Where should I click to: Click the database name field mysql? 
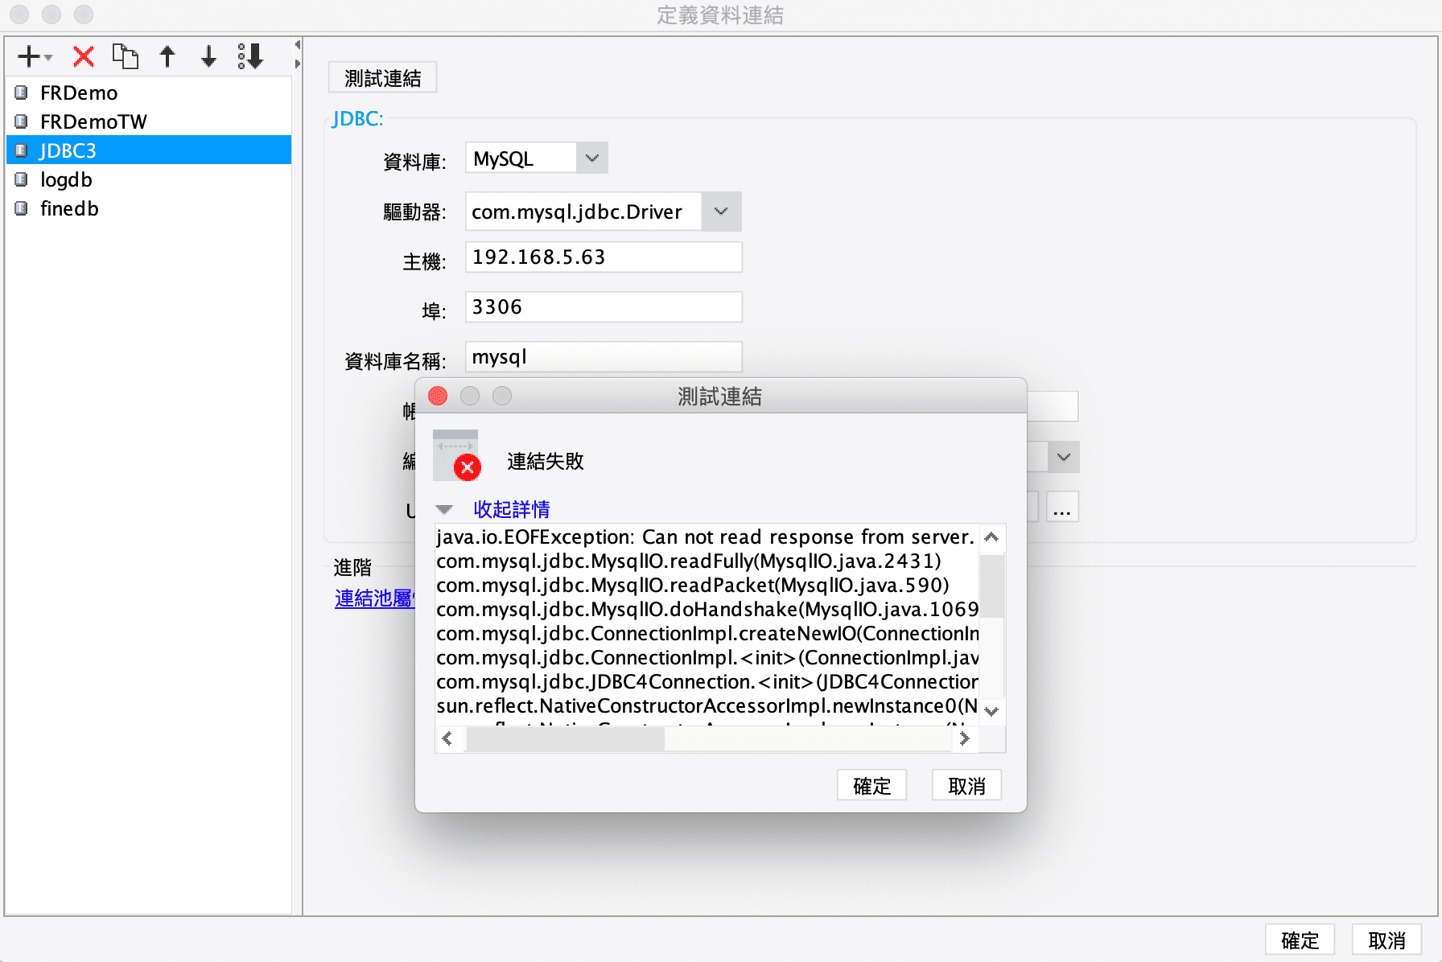pyautogui.click(x=604, y=357)
